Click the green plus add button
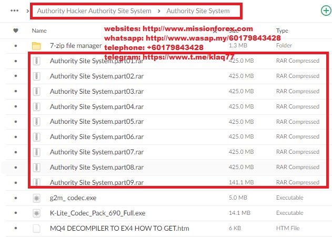 (x=326, y=11)
